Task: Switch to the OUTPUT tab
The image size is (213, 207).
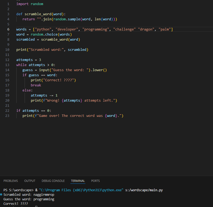Action: (30, 181)
